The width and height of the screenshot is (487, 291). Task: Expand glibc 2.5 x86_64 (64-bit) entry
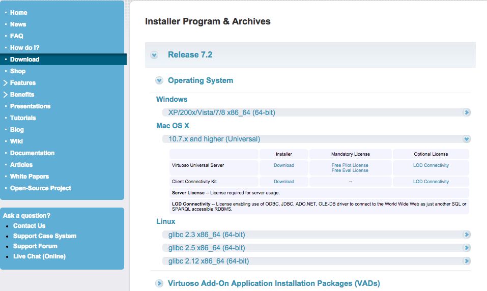207,248
